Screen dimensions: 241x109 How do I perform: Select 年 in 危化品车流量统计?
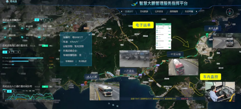(x=50, y=20)
